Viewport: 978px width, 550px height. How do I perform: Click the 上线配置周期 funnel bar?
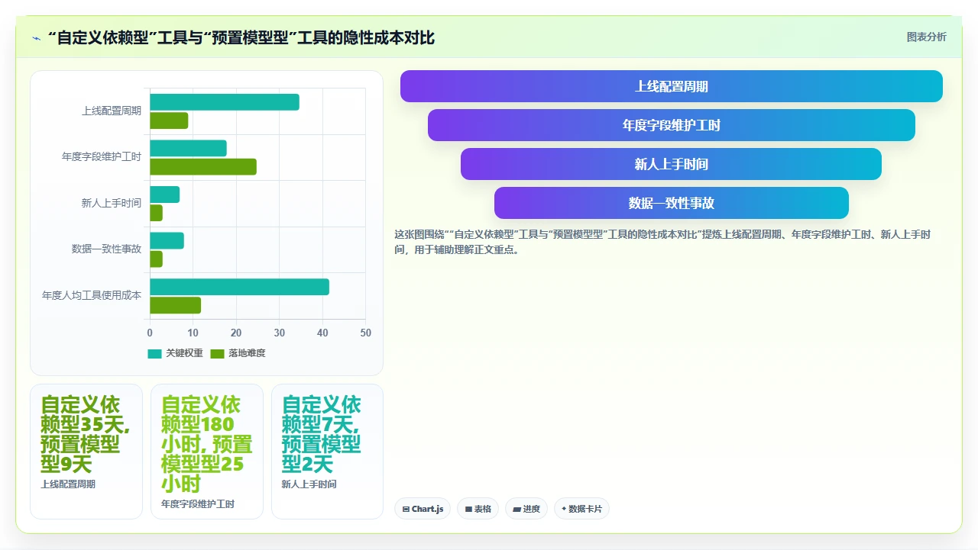pyautogui.click(x=671, y=86)
